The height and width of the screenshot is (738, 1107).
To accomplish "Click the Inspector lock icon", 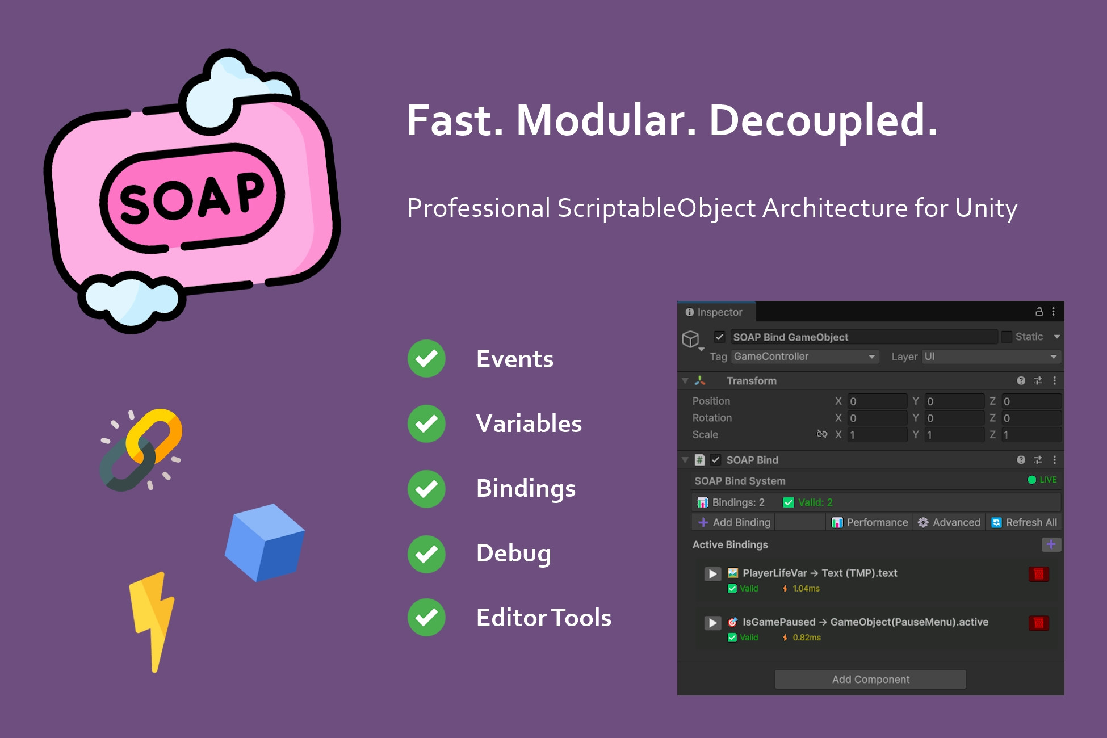I will 1038,312.
